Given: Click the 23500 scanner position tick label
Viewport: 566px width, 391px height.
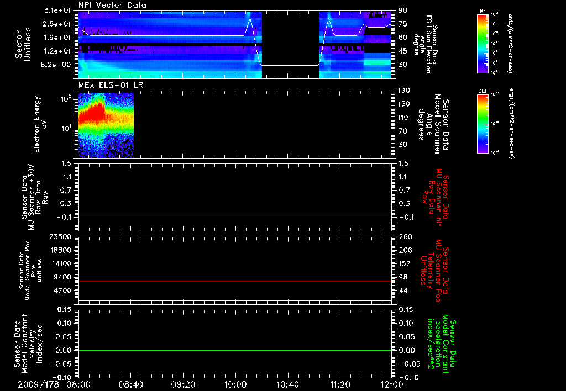Looking at the screenshot, I should pyautogui.click(x=60, y=236).
